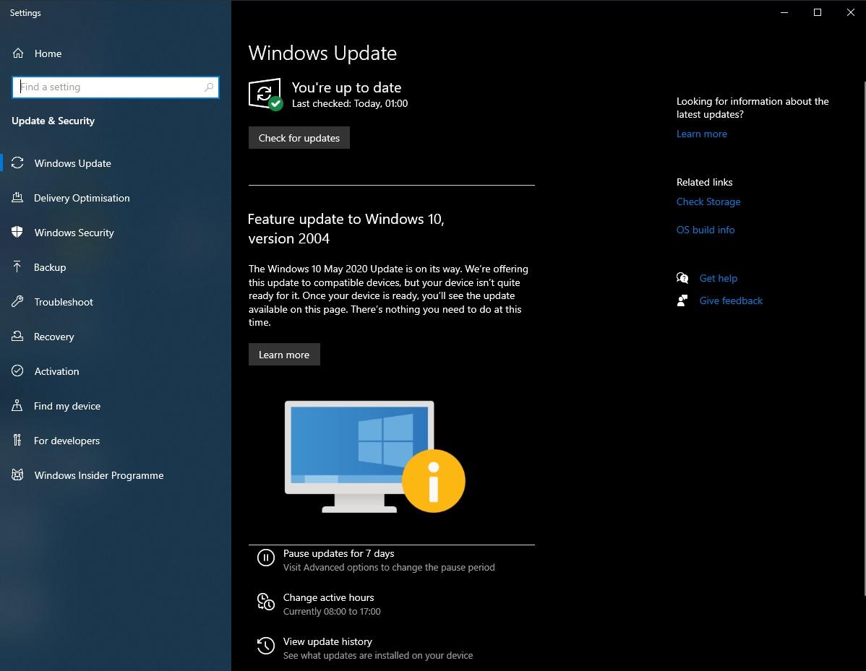Click the For developers tools icon
Image resolution: width=866 pixels, height=671 pixels.
(17, 441)
